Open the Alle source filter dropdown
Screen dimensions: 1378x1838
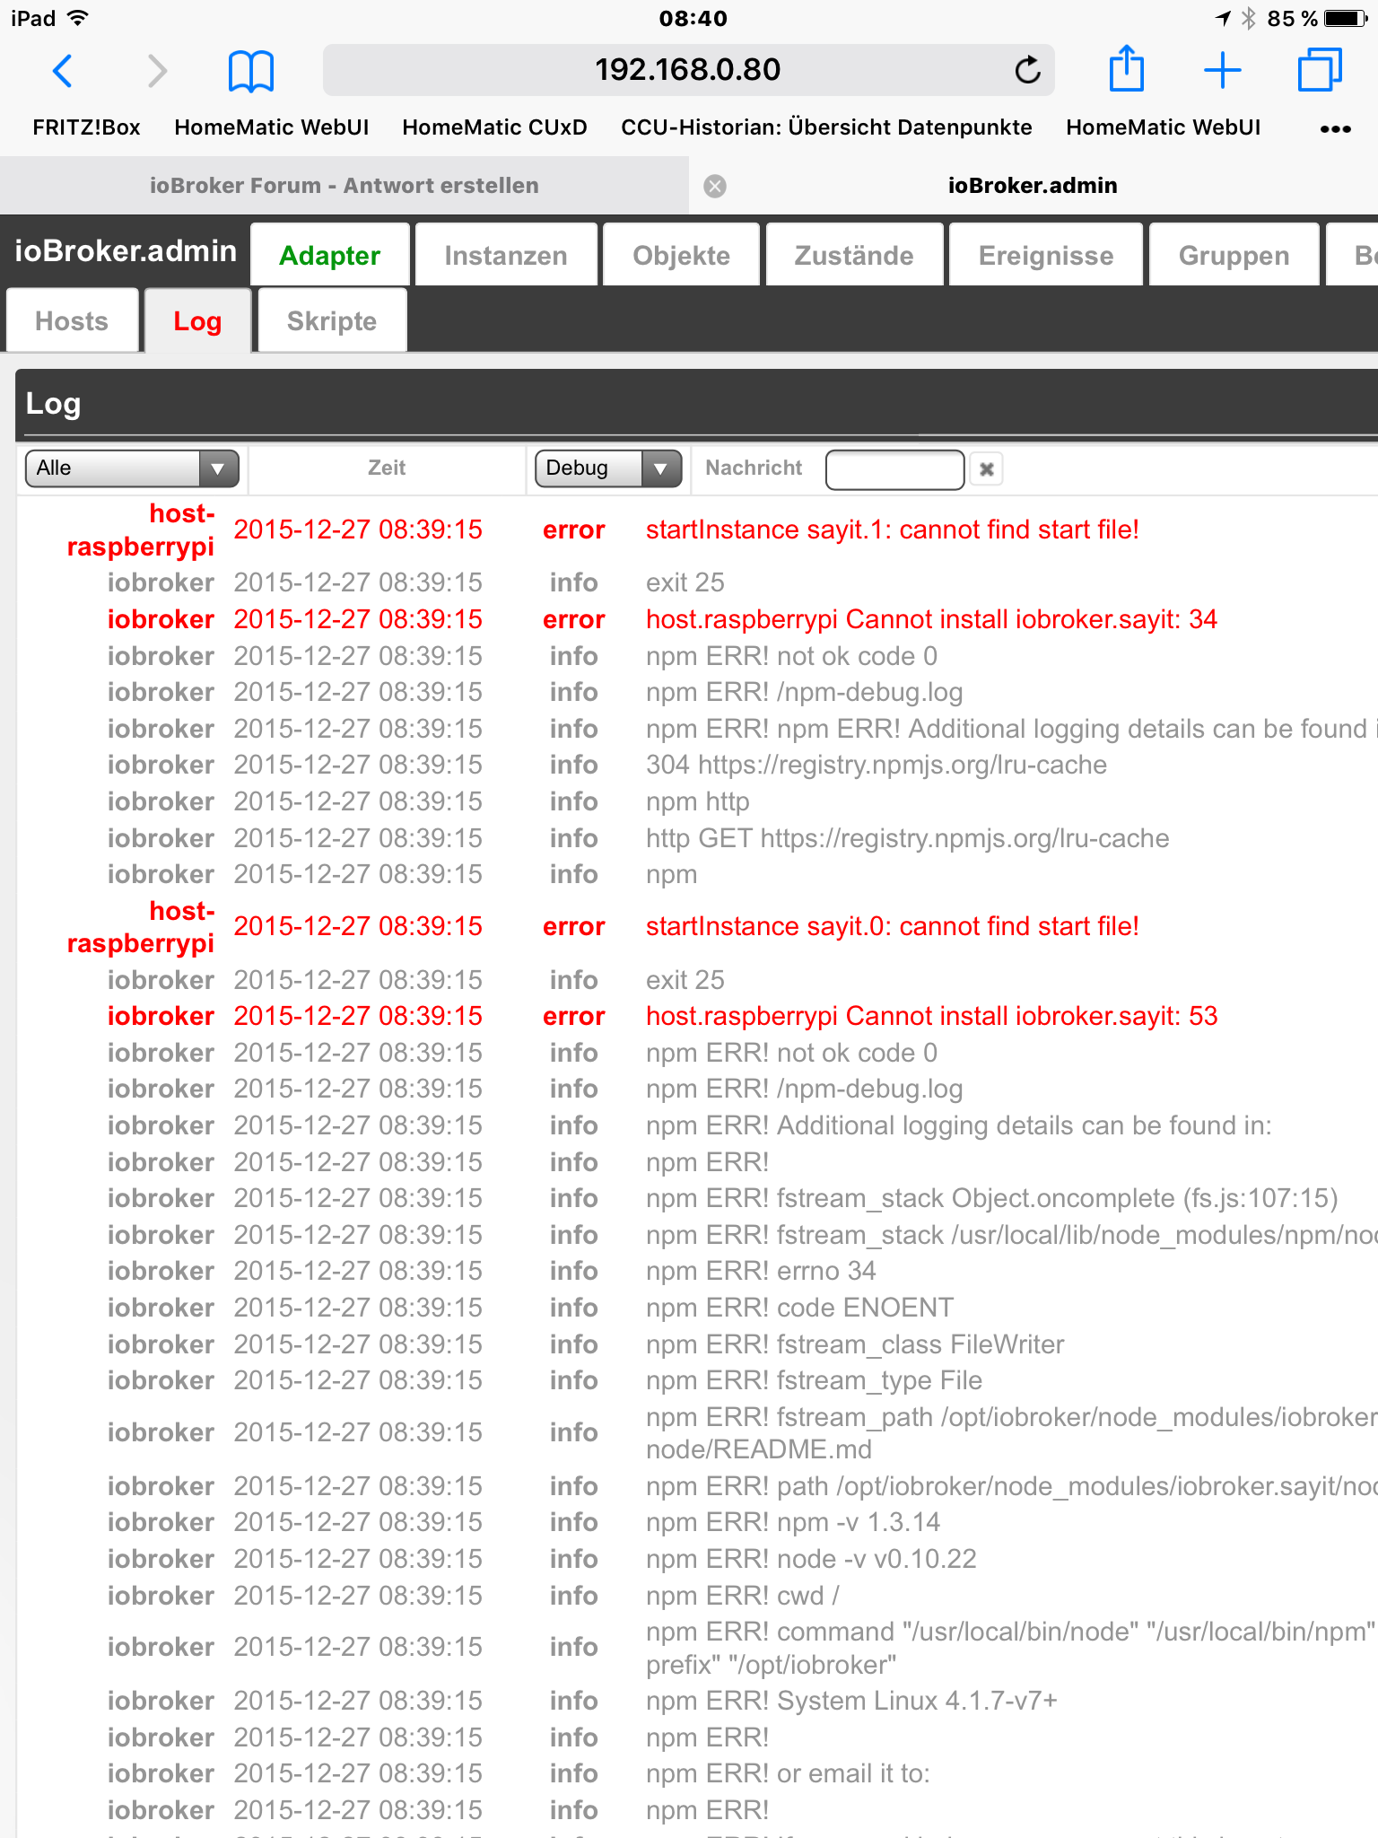(x=132, y=468)
